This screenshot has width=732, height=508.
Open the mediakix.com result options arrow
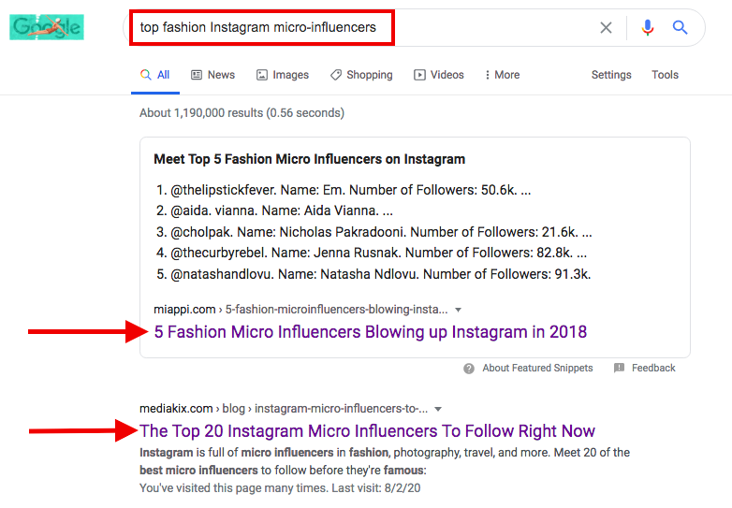[438, 409]
